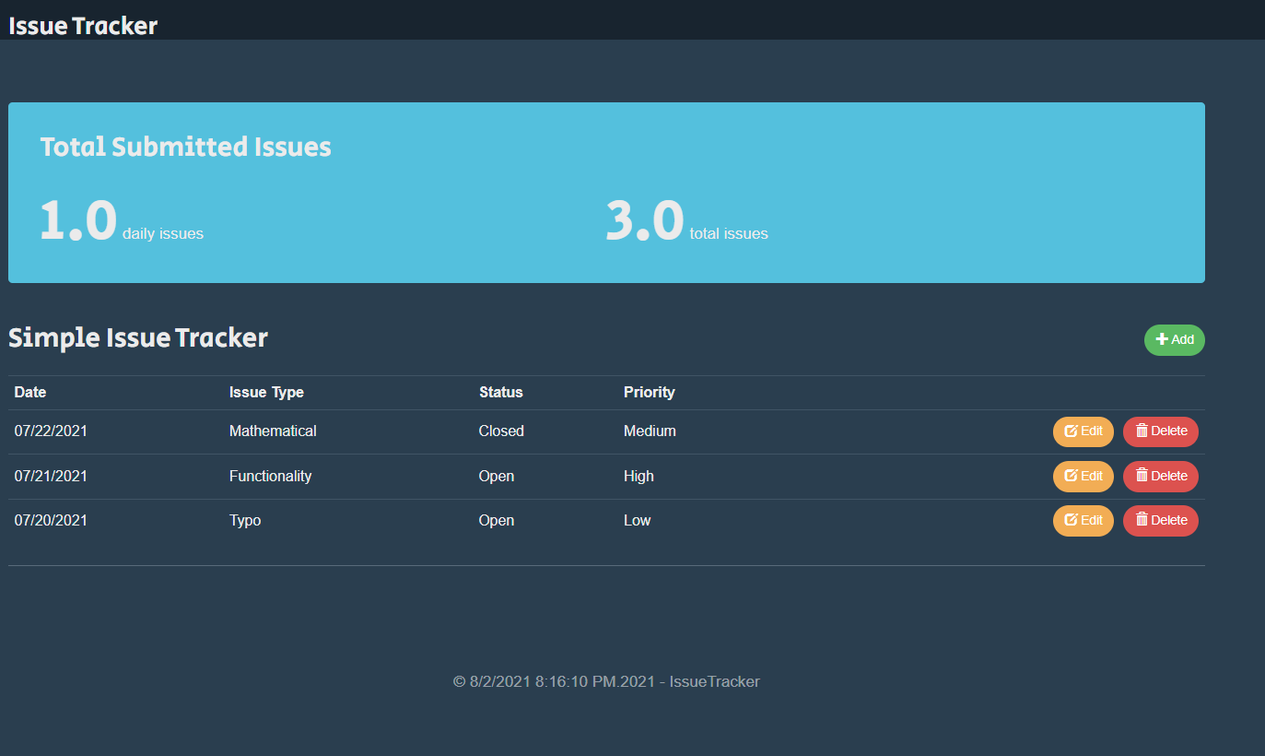Click the pencil icon for the Mathematical issue

coord(1071,431)
